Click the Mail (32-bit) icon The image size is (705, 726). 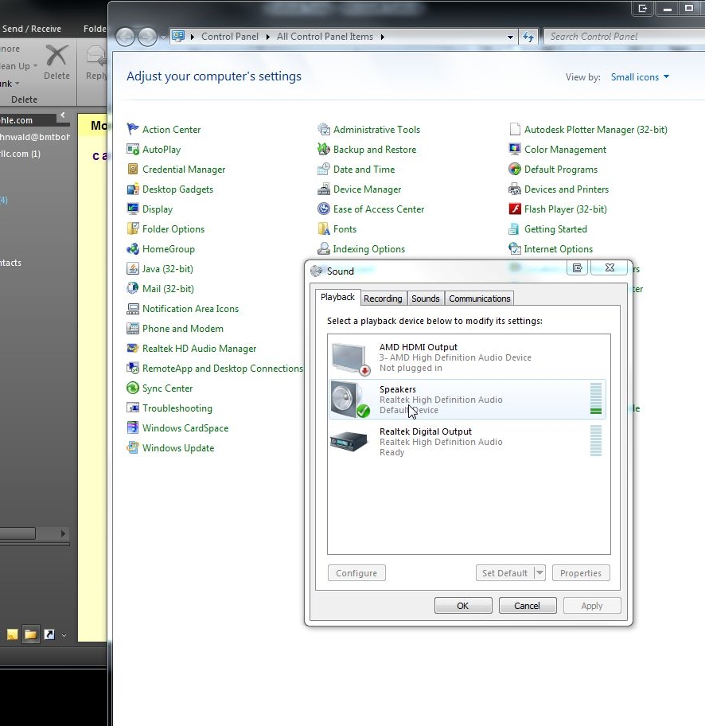pos(133,288)
